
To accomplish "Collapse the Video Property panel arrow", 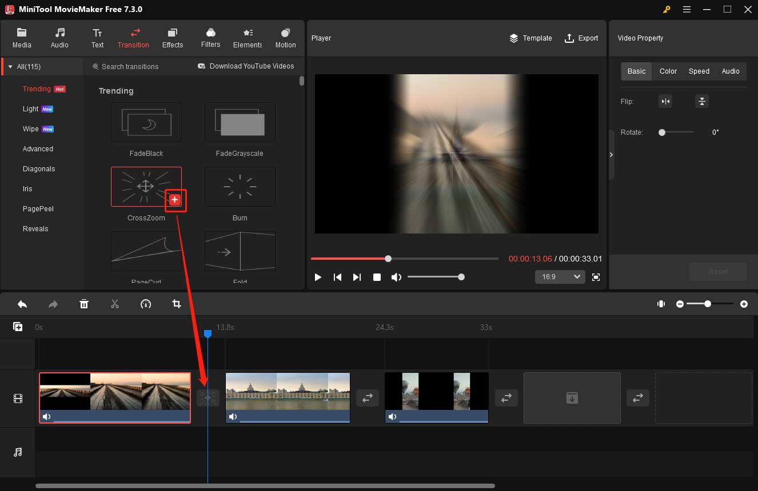I will coord(611,155).
